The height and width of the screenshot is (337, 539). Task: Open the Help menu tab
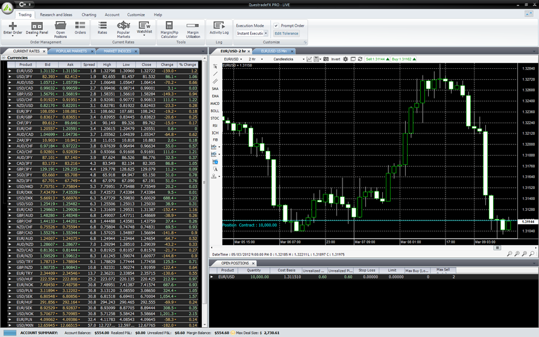pos(158,15)
